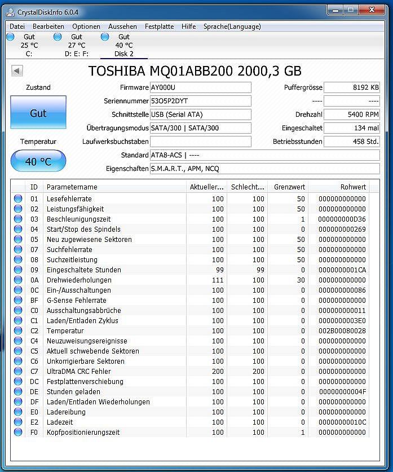Click the status icon of Suchzeitleistung row
Screen dimensions: 393x472
click(18, 259)
